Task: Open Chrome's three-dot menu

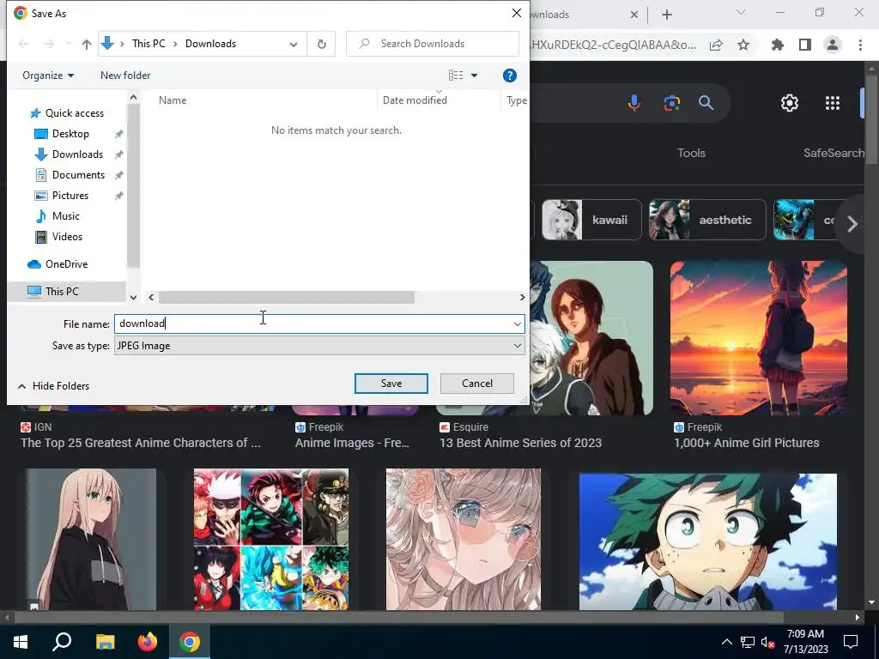Action: pos(860,45)
